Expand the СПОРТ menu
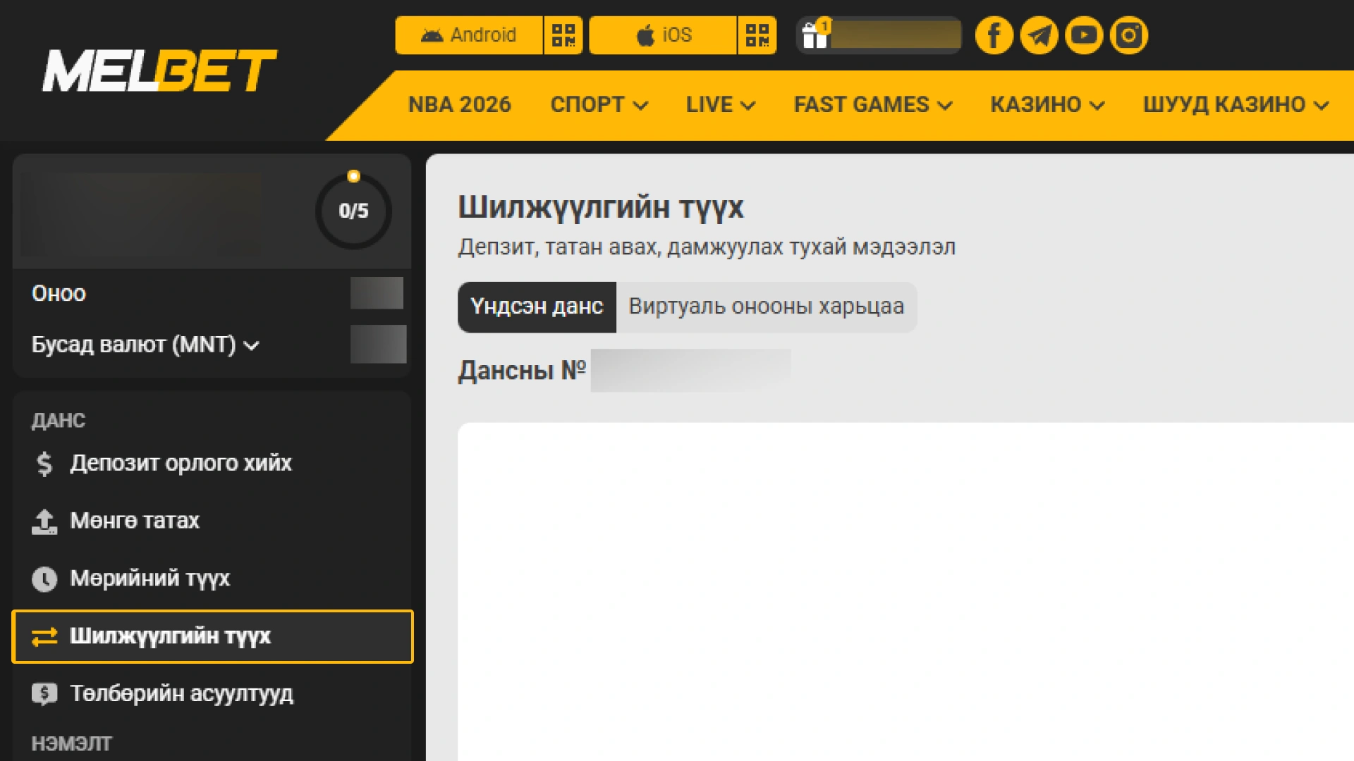Viewport: 1354px width, 761px height. pyautogui.click(x=599, y=104)
